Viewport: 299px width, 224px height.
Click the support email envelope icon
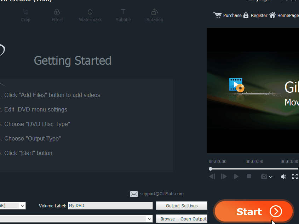tap(134, 194)
